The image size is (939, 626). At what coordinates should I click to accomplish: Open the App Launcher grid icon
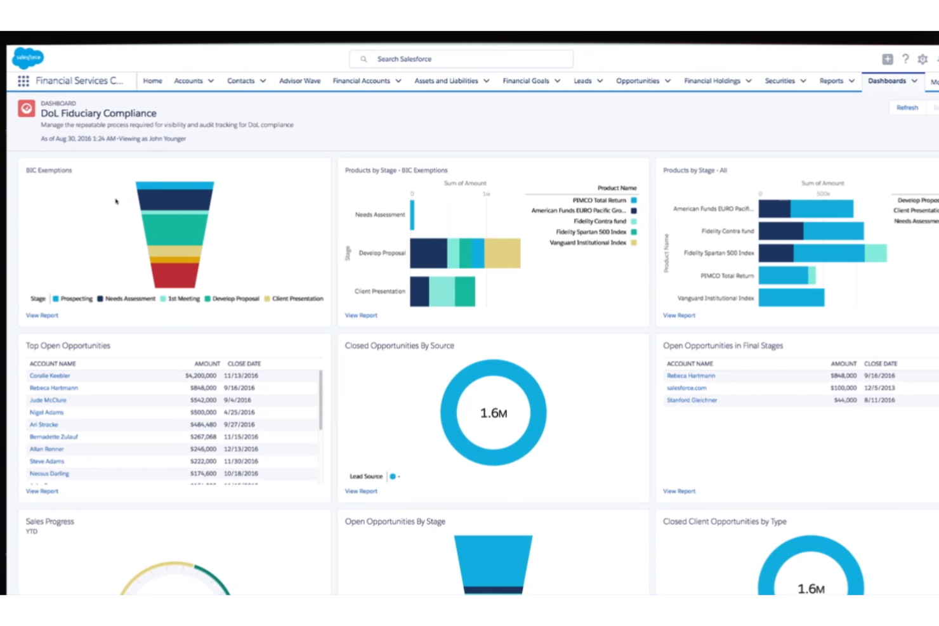click(23, 81)
